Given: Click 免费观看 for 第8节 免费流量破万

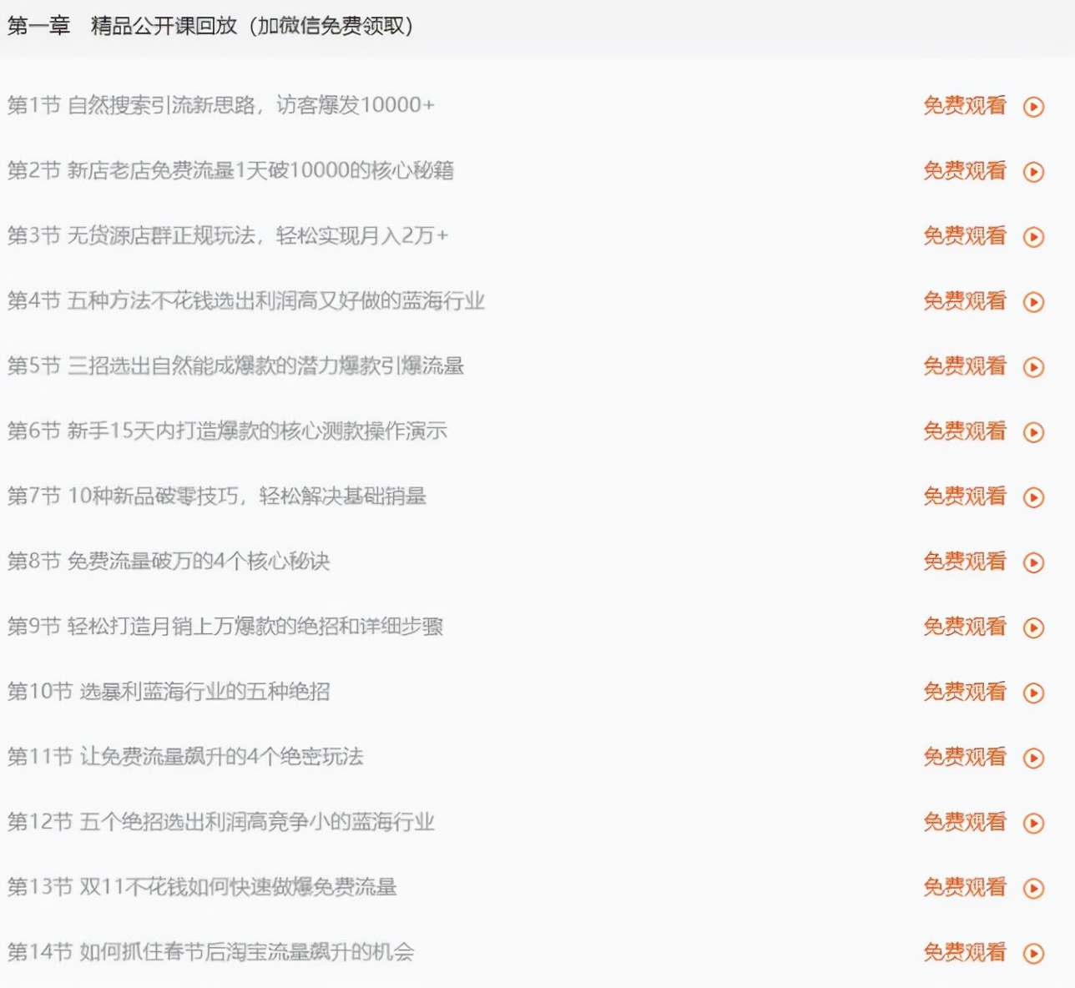Looking at the screenshot, I should click(x=964, y=561).
